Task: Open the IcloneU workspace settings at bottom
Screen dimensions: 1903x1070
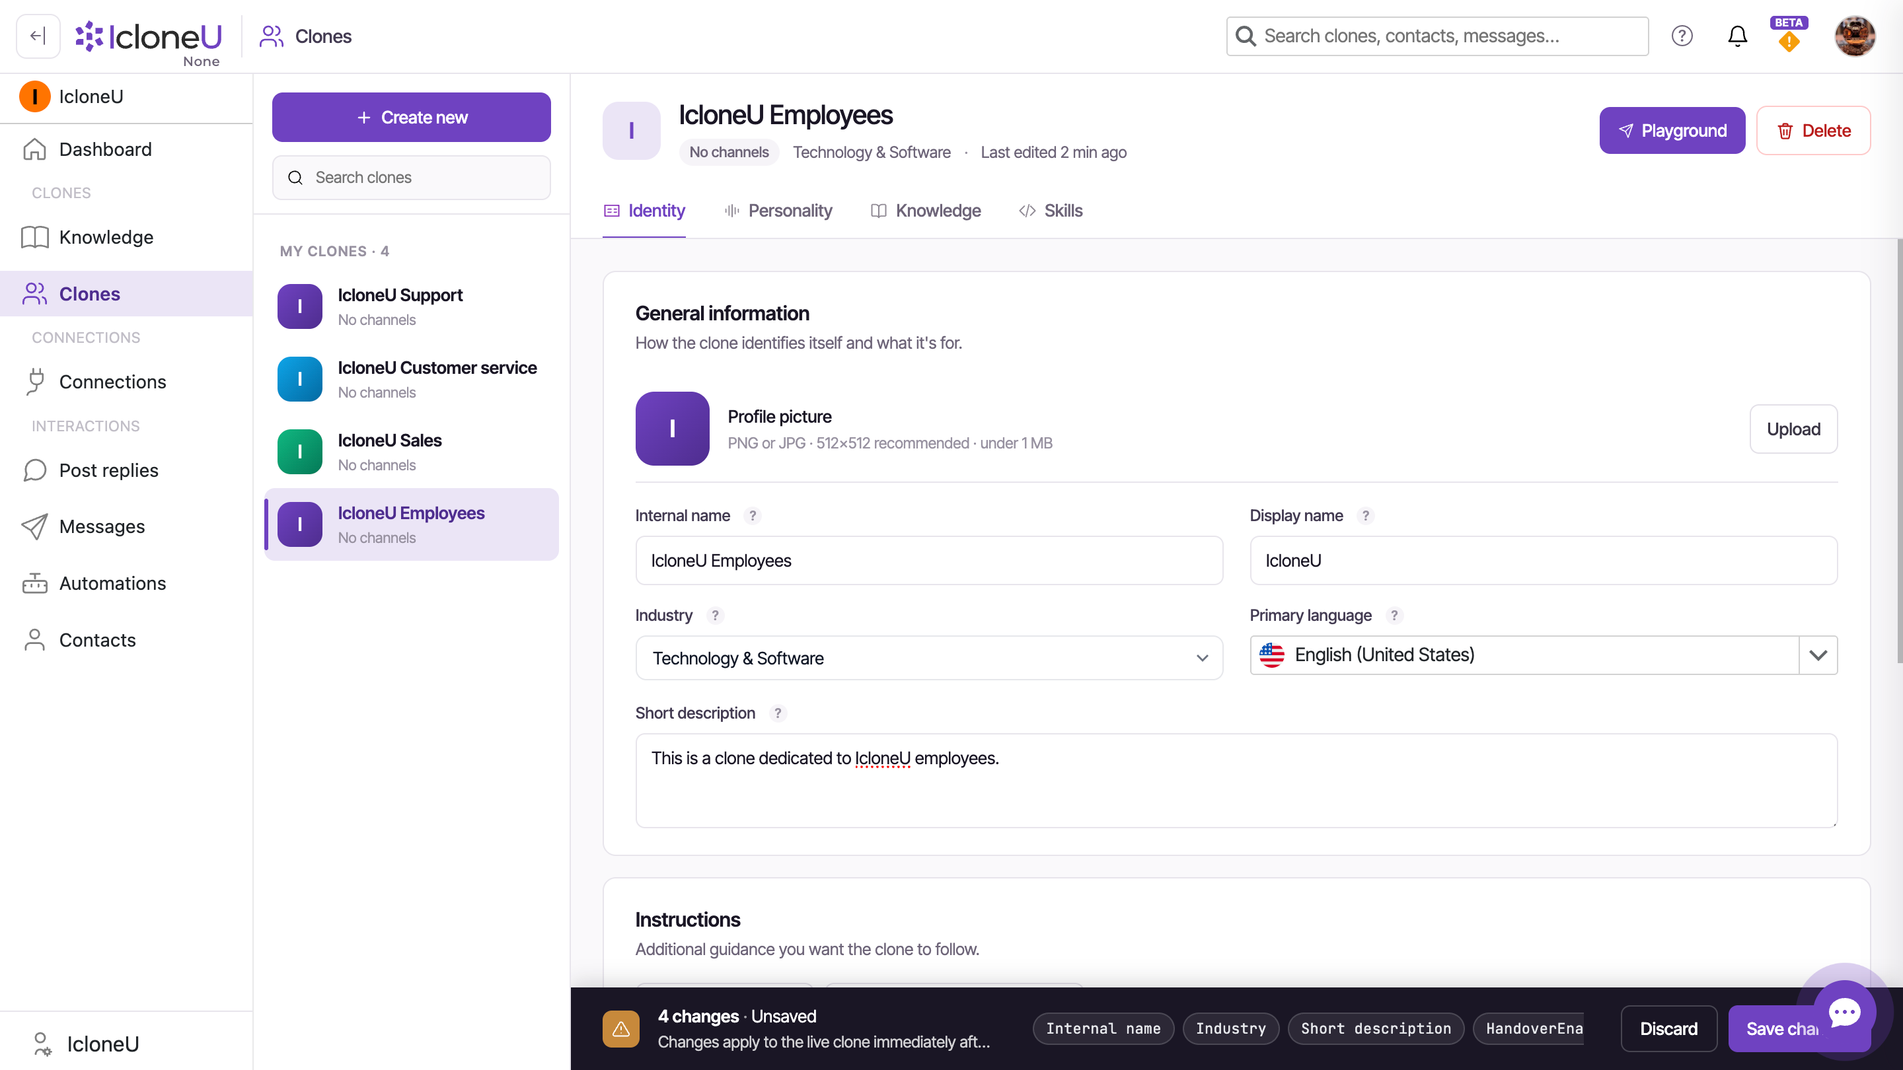Action: 126,1044
